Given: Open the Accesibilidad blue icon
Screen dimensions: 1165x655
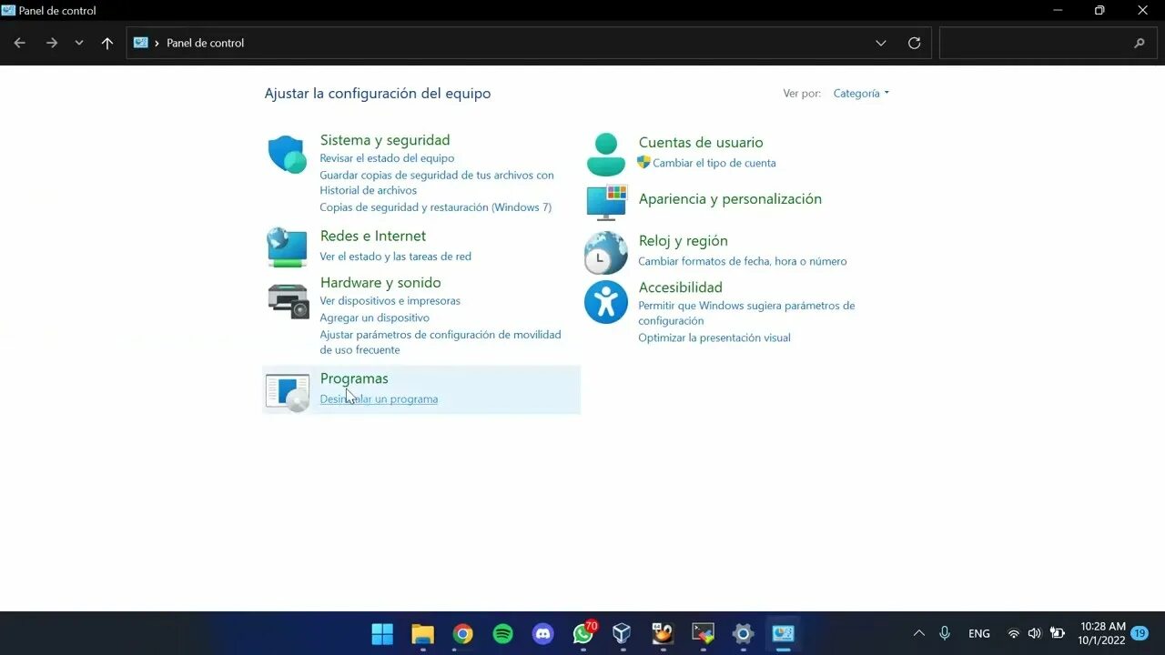Looking at the screenshot, I should [x=606, y=301].
